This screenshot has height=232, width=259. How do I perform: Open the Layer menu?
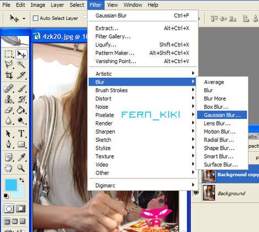point(57,5)
